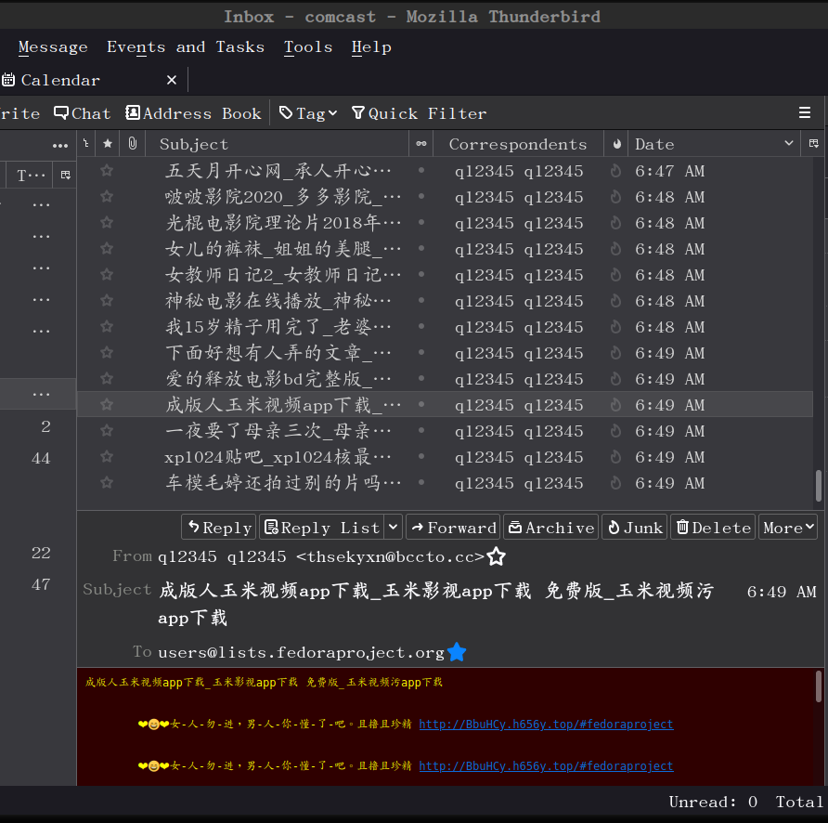This screenshot has height=823, width=828.
Task: Sort by attachment column header
Action: pyautogui.click(x=132, y=144)
